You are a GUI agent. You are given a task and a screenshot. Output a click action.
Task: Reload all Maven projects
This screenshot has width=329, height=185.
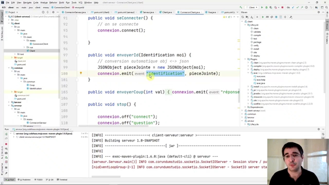coord(243,17)
